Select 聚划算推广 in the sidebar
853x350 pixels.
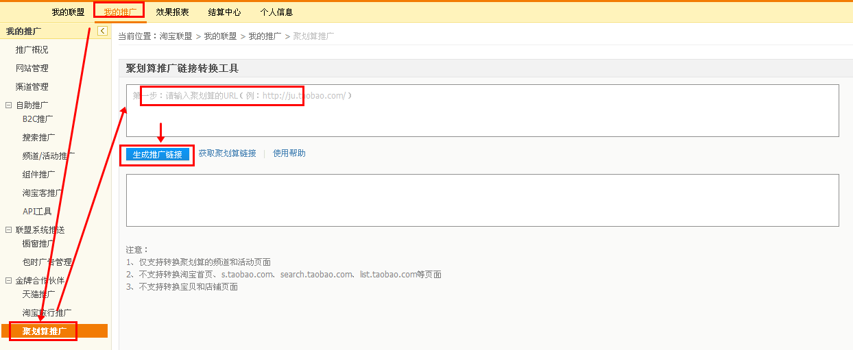54,332
